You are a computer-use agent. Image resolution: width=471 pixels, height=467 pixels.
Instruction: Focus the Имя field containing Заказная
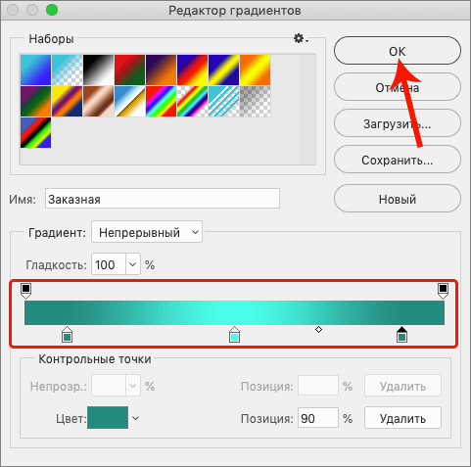pos(163,199)
